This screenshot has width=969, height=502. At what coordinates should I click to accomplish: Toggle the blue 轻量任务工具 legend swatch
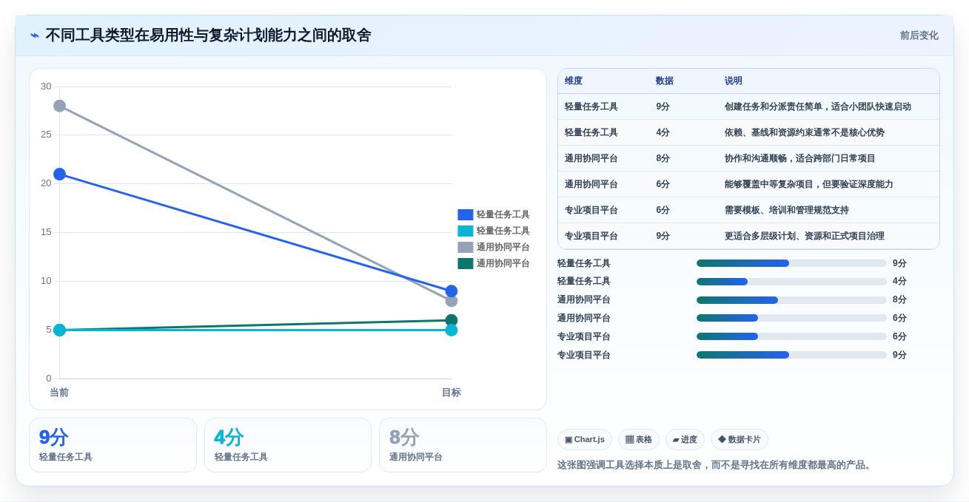(x=466, y=214)
